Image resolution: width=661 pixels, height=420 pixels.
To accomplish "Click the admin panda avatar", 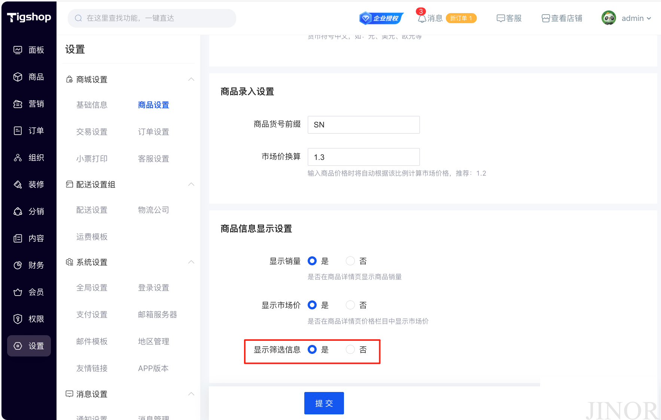I will pos(609,18).
